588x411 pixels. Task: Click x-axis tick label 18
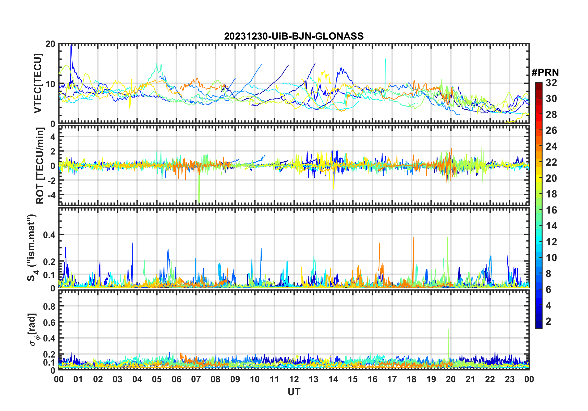(x=411, y=379)
